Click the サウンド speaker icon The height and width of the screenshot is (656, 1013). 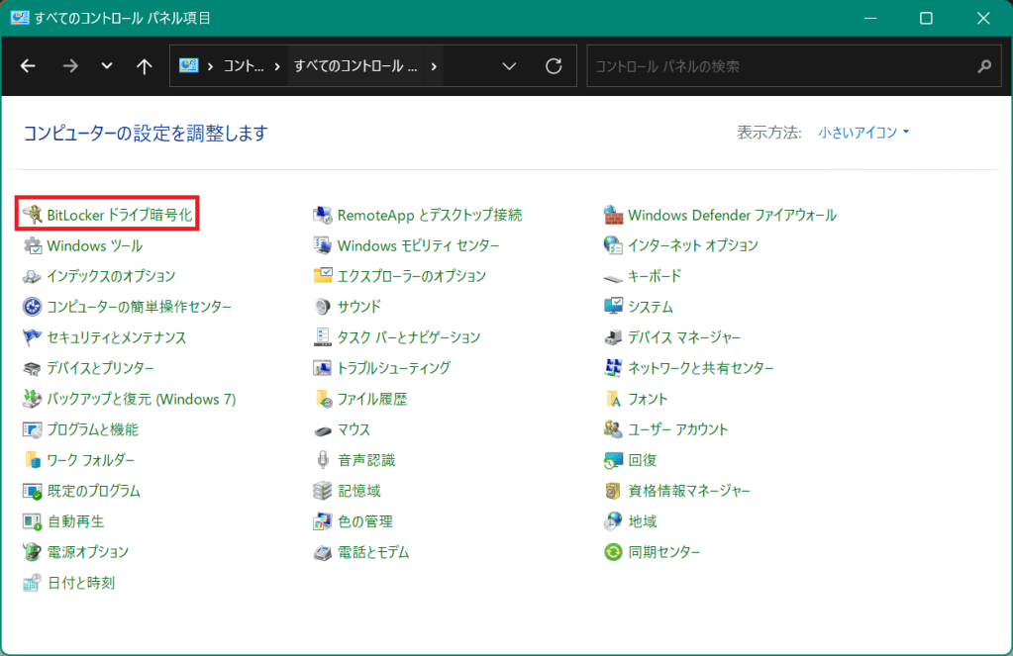tap(323, 307)
